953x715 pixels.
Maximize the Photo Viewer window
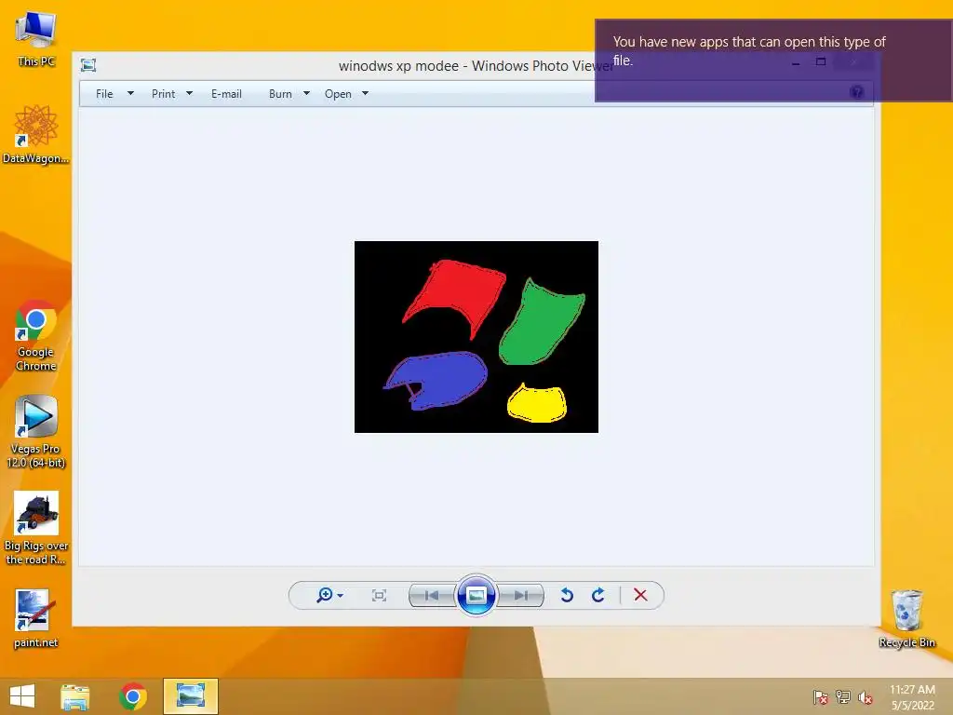[x=821, y=61]
